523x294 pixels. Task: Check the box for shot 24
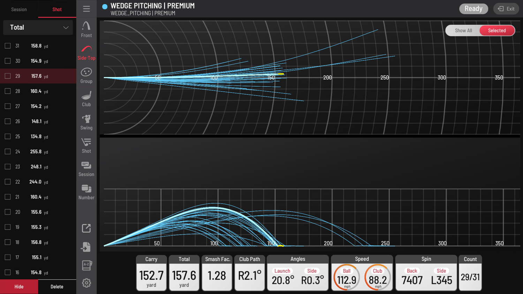8,152
